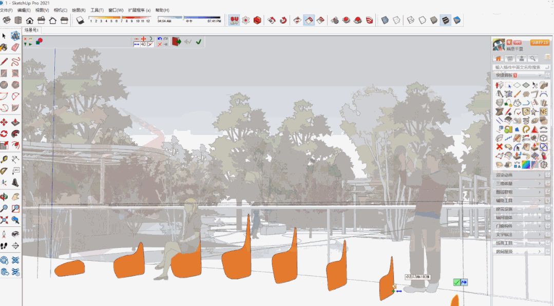Select the Pan hand tool
The height and width of the screenshot is (306, 554).
(x=15, y=197)
